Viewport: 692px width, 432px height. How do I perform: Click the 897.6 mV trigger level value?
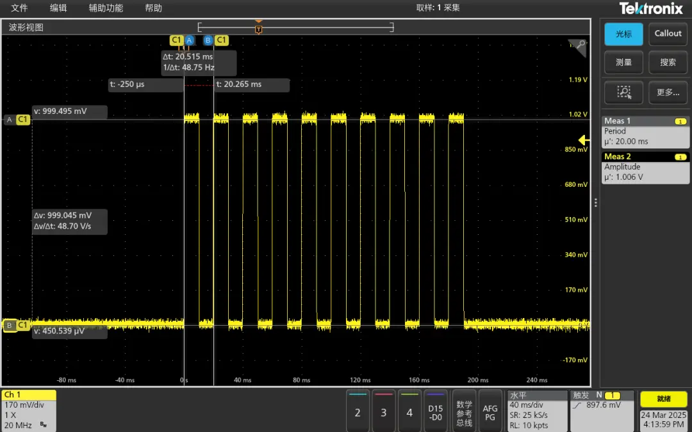click(604, 406)
